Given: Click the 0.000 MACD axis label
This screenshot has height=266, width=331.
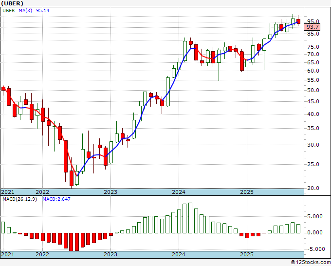Looking at the screenshot, I should [315, 232].
